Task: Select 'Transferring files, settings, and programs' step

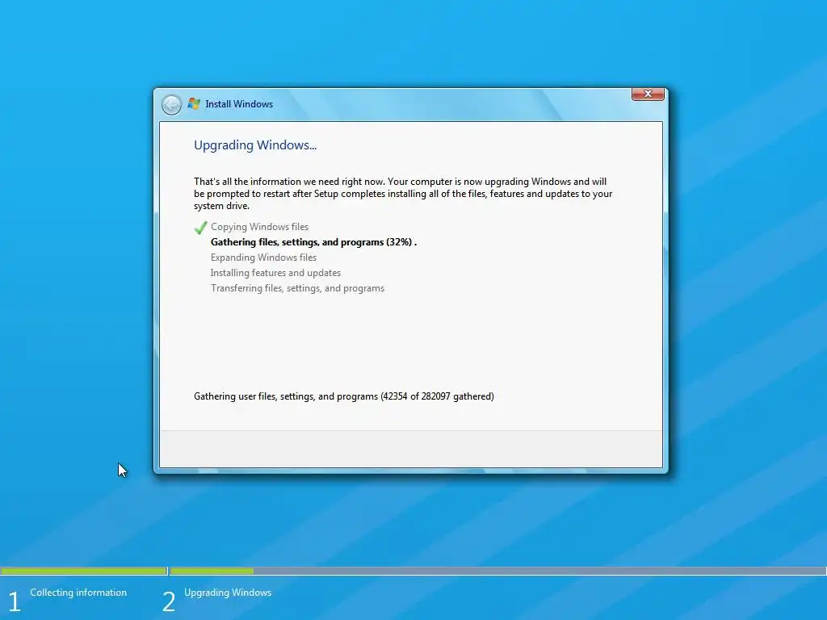Action: pos(297,288)
